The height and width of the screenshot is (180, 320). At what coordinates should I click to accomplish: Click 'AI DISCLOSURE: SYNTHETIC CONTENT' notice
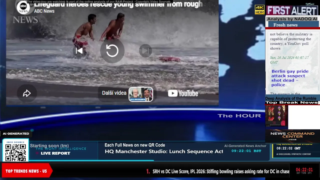(x=294, y=154)
